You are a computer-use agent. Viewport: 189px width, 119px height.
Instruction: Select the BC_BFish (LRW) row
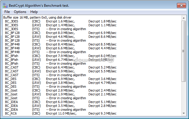(59, 60)
